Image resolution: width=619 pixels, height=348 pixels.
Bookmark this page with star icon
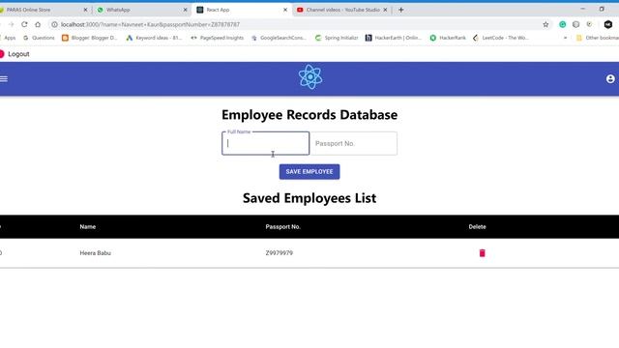pos(545,24)
